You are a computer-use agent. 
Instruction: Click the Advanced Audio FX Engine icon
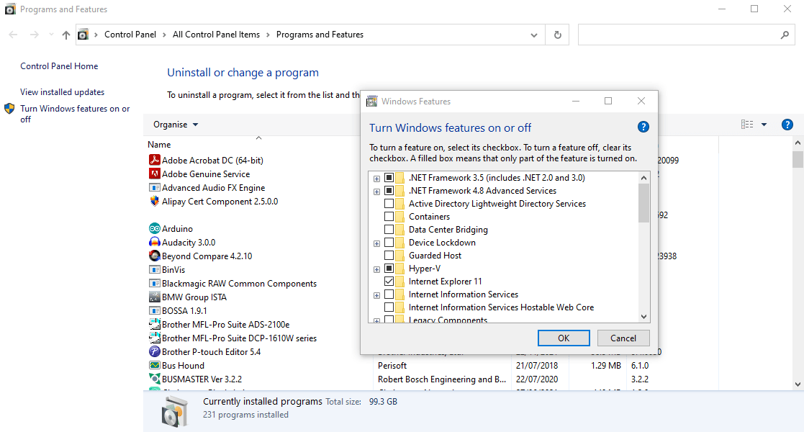154,188
